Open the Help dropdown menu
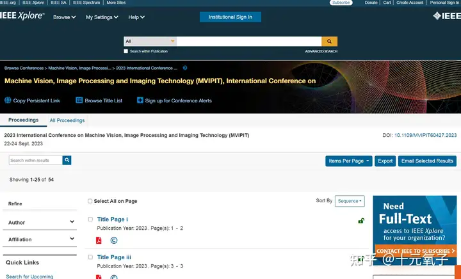Screen dimensions: 461x279 [136, 17]
